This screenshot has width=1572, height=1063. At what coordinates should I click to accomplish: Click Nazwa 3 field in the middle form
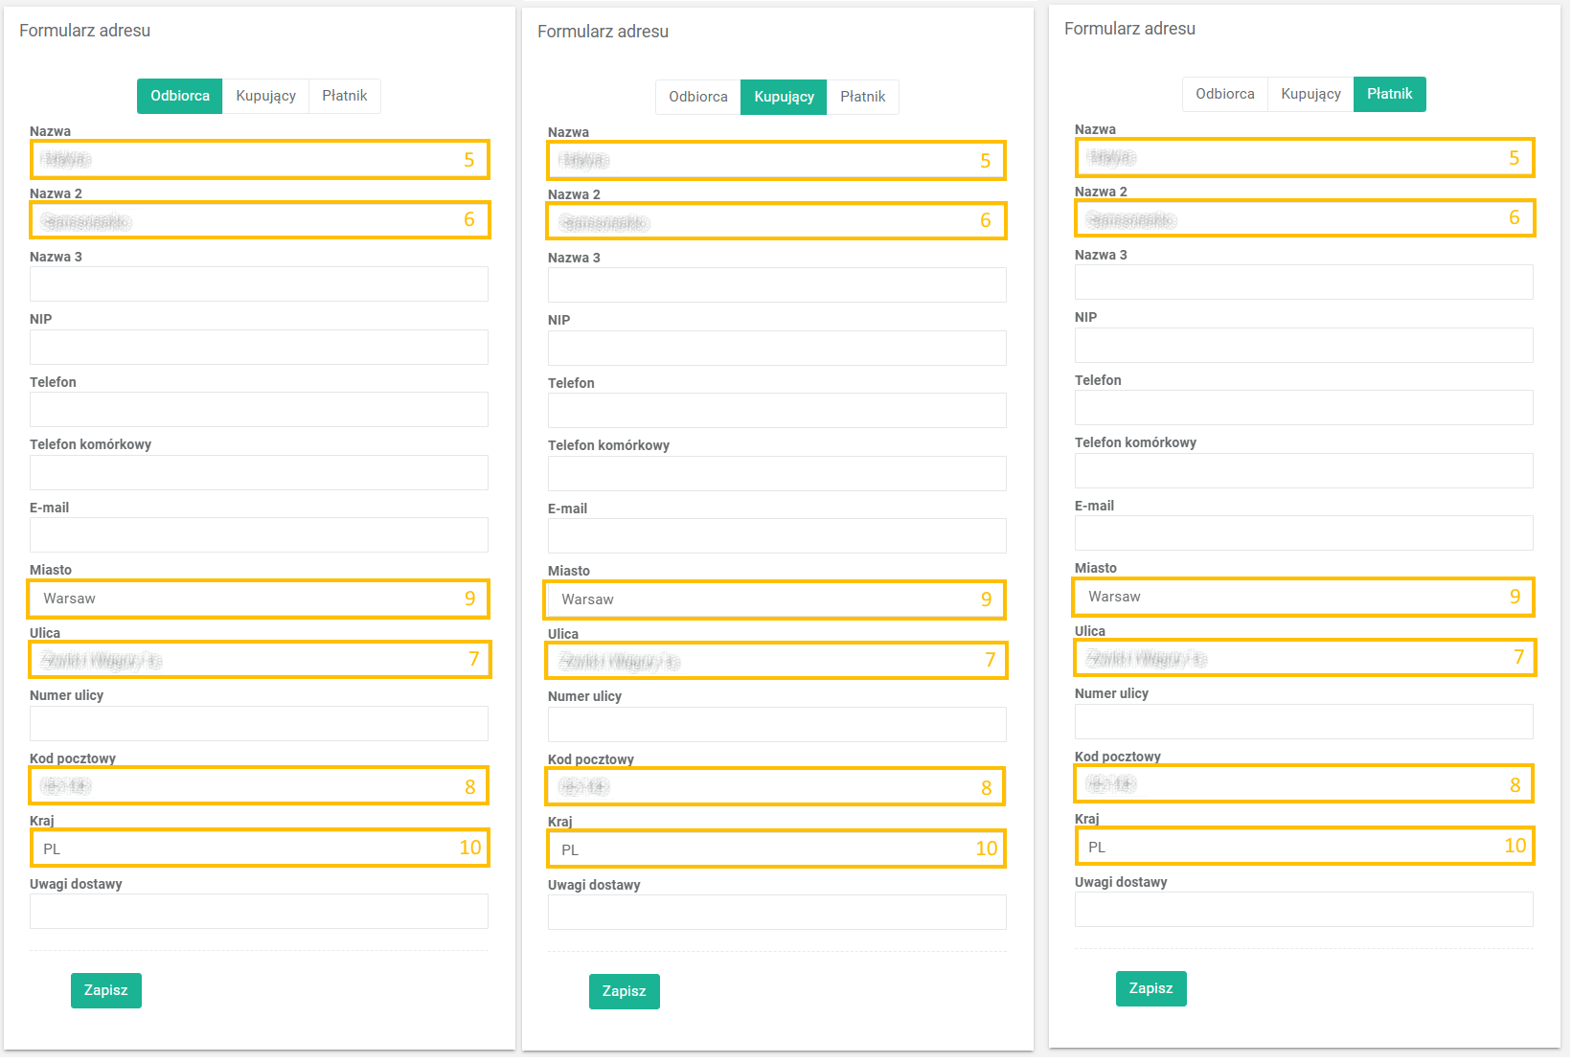coord(777,285)
